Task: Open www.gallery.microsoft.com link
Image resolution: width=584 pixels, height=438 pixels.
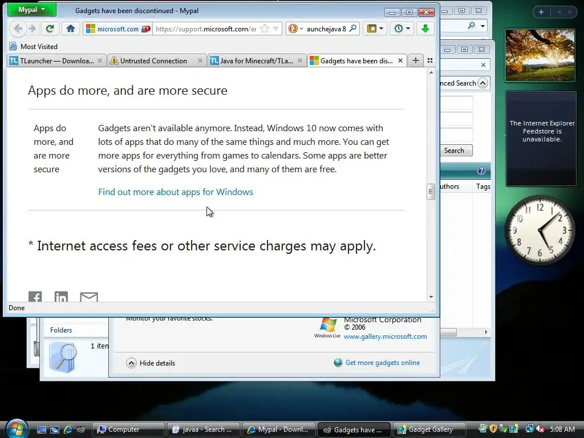Action: (x=385, y=336)
